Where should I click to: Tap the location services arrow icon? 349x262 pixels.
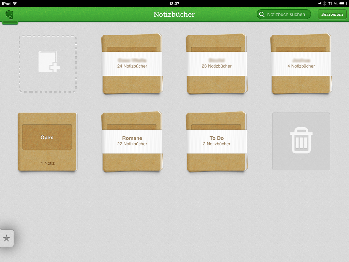(x=320, y=3)
